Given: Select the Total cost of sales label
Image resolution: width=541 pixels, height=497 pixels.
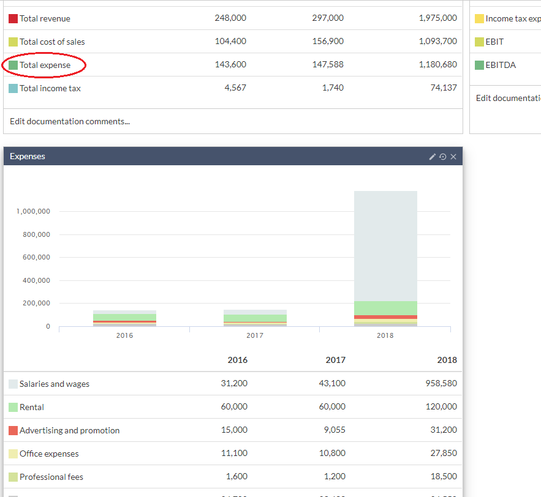Looking at the screenshot, I should (x=52, y=42).
